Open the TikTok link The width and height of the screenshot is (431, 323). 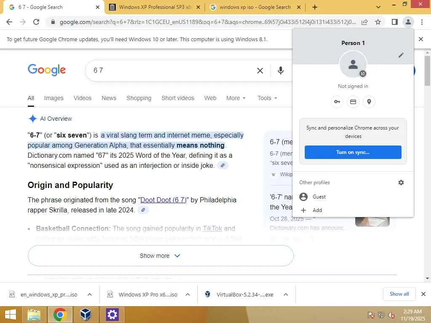point(212,228)
